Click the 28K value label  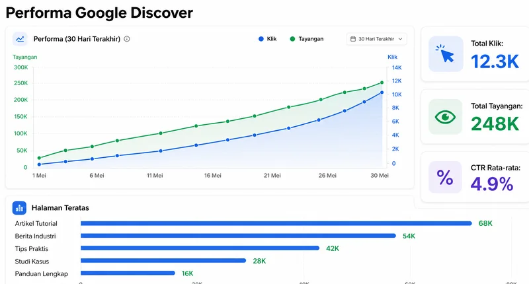(259, 261)
